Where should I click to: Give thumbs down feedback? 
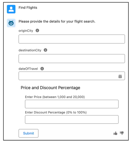[x=122, y=133]
